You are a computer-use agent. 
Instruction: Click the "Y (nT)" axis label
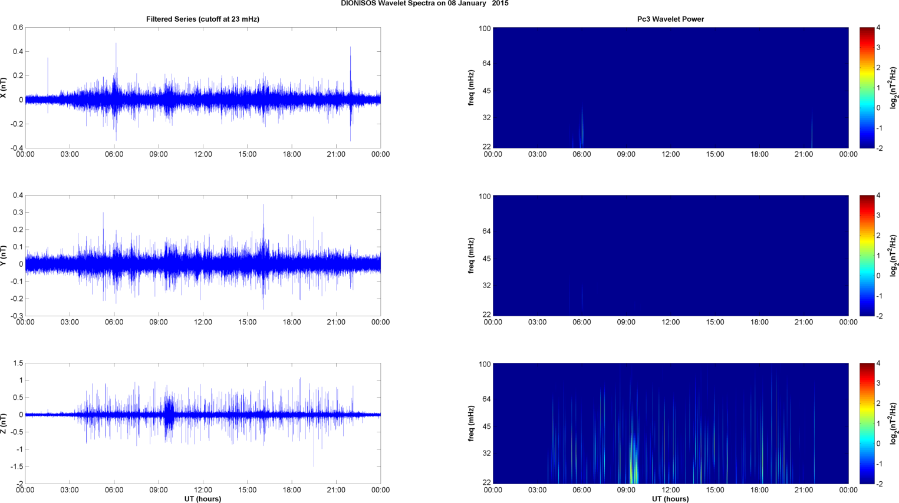click(4, 256)
